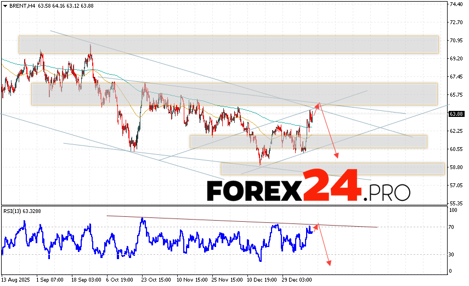Click the triangle icon beside BRENT,H4
The image size is (469, 286).
[x=4, y=6]
